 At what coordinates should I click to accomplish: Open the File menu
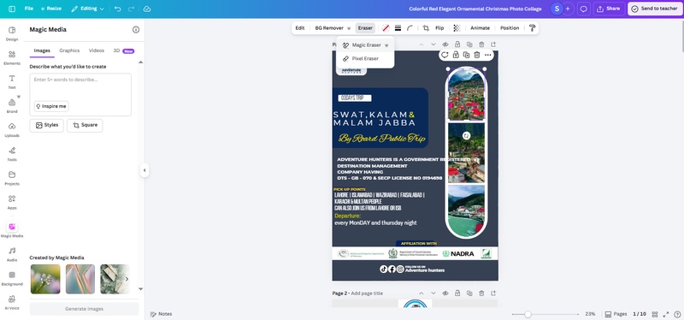(29, 9)
